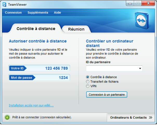The image size is (157, 125).
Task: Select the Transfert de fichiers radio option
Action: pos(88,82)
